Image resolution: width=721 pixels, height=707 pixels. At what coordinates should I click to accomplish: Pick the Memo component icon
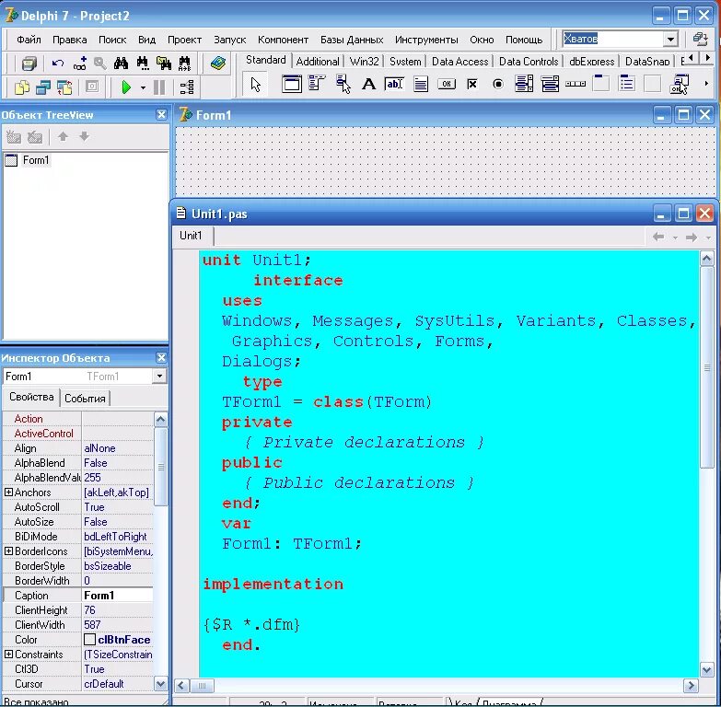[x=421, y=84]
